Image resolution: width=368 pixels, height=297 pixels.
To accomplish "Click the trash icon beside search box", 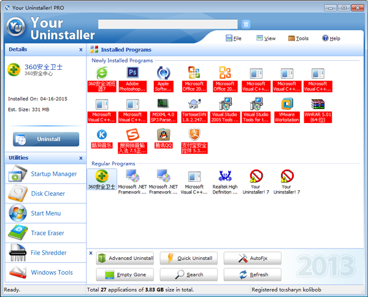I will coord(246,24).
